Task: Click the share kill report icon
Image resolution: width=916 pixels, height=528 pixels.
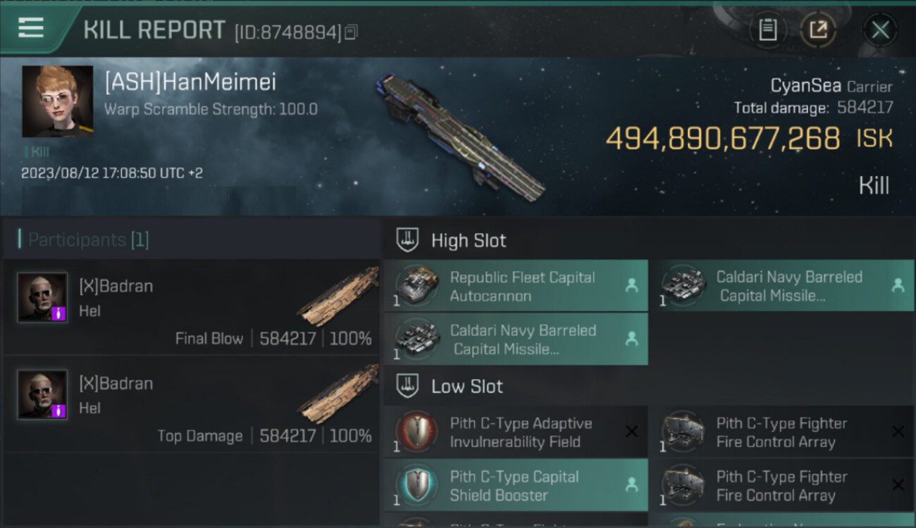Action: pos(817,30)
